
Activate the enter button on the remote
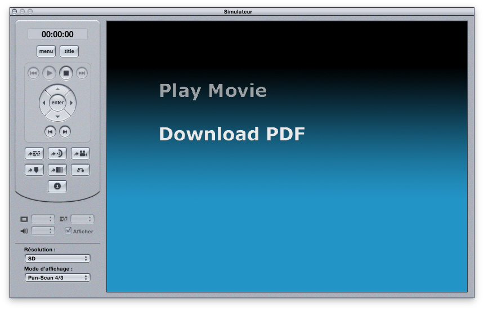pyautogui.click(x=58, y=103)
